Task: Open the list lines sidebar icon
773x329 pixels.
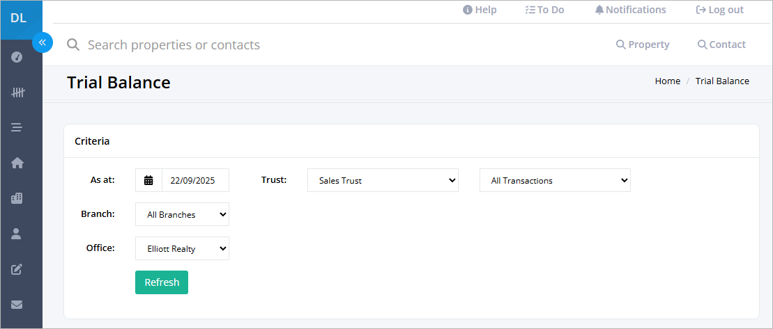Action: point(17,128)
